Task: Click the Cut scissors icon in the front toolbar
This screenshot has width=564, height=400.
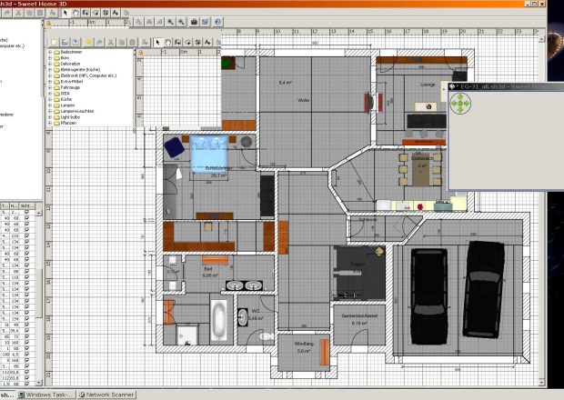Action: [111, 43]
